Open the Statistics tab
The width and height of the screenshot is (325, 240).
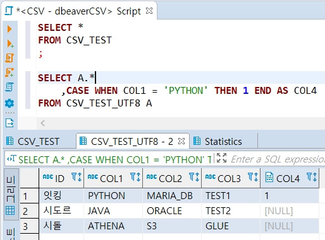[x=223, y=142]
